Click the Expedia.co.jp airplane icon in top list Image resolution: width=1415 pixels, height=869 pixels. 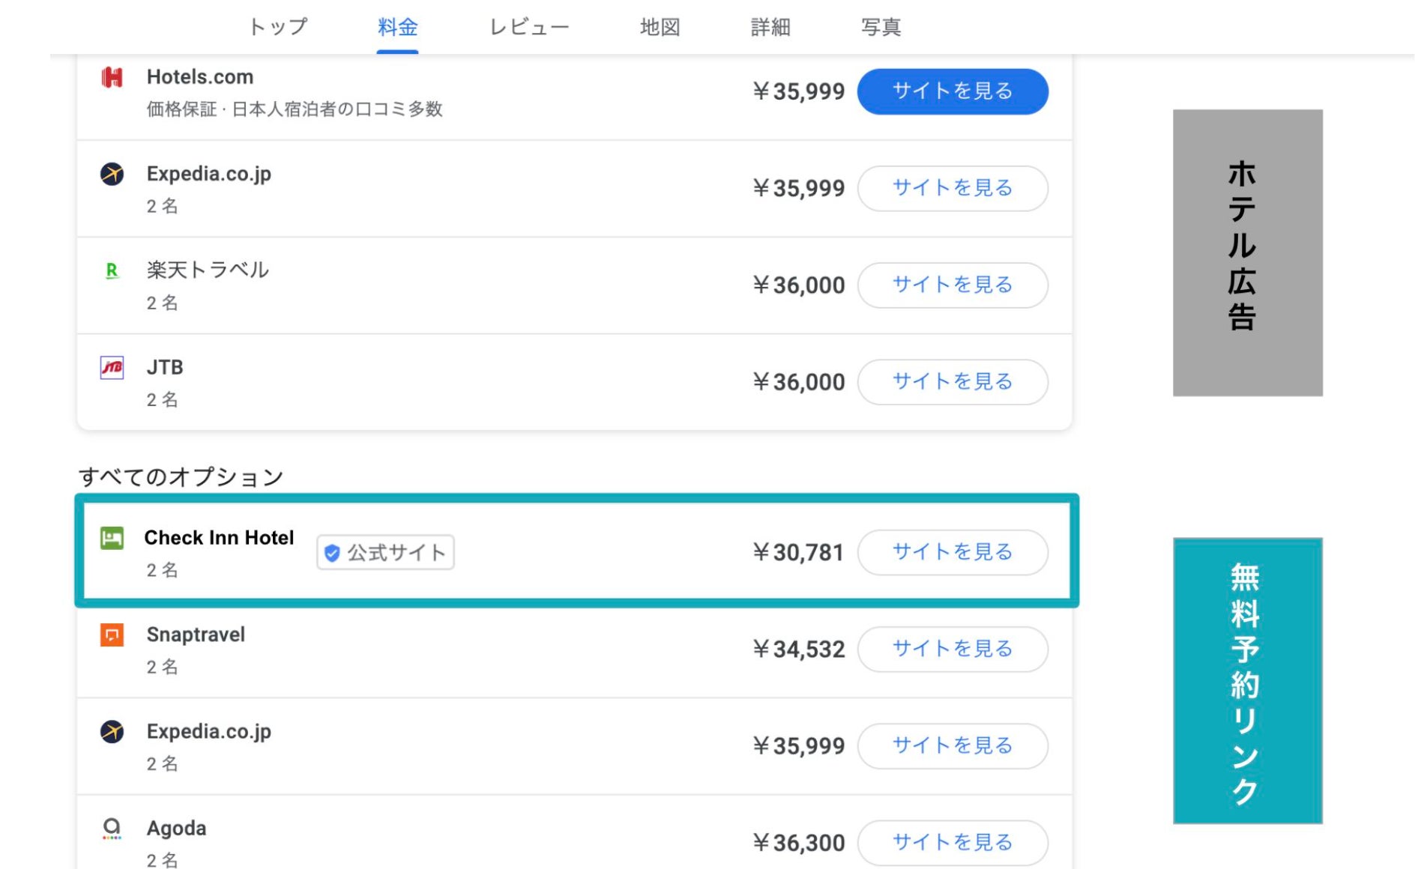(112, 174)
